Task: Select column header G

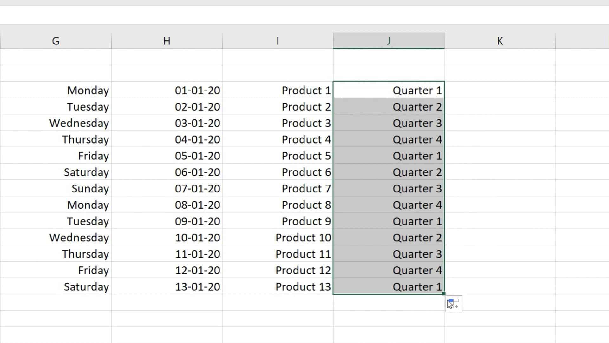Action: [56, 40]
